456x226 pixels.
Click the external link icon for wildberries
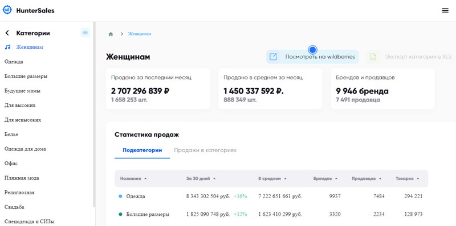click(273, 57)
